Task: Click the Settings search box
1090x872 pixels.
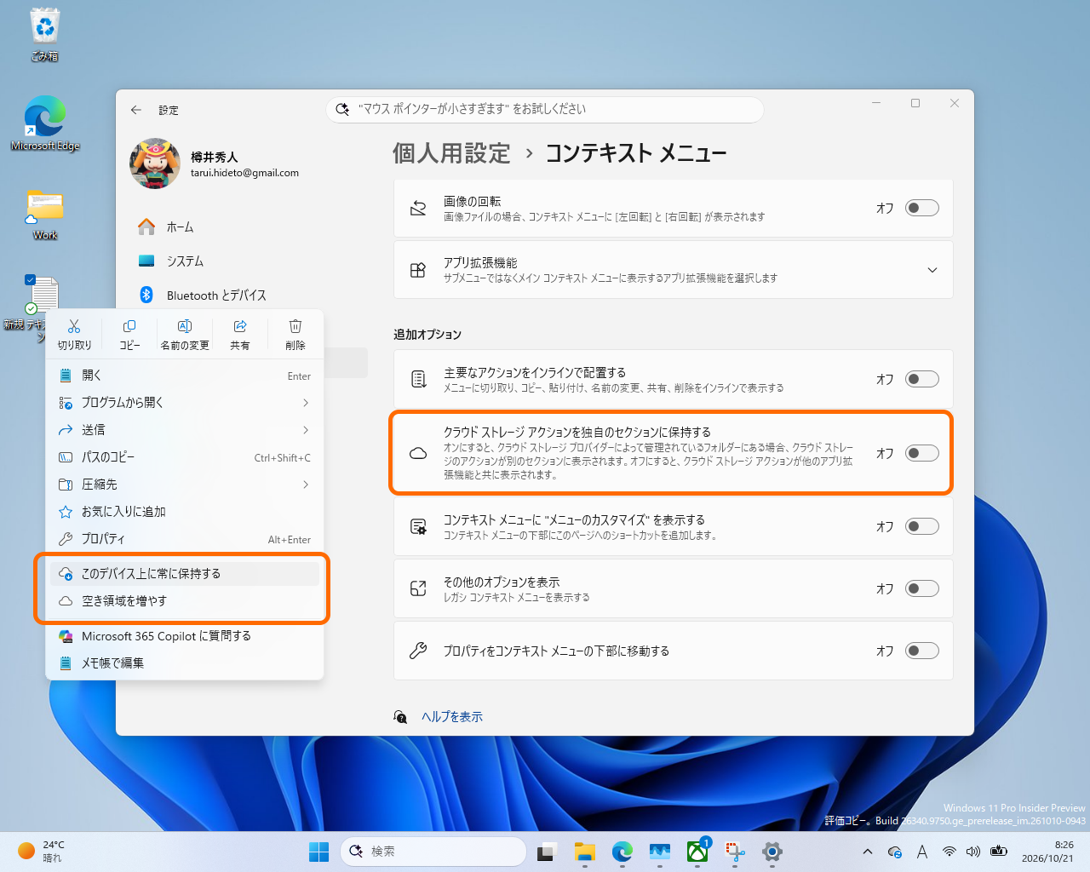Action: click(x=545, y=109)
